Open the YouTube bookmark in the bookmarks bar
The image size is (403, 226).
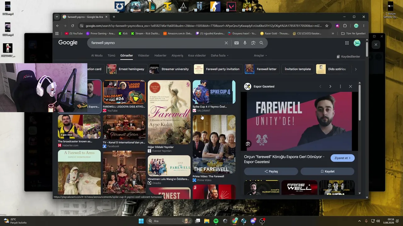[74, 33]
